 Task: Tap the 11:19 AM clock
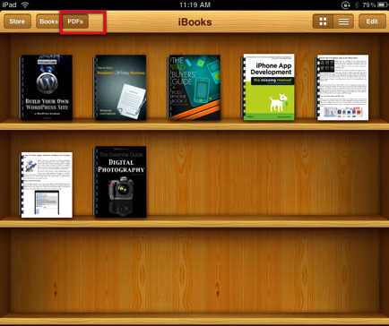(194, 4)
